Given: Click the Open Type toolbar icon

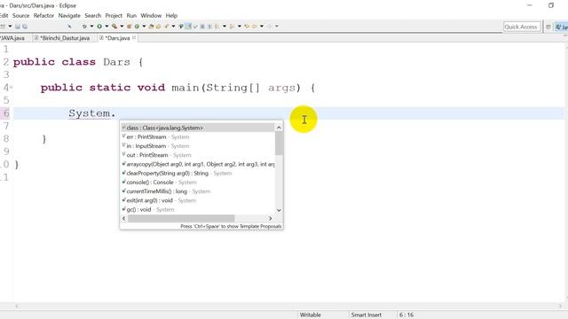Looking at the screenshot, I should (151, 27).
